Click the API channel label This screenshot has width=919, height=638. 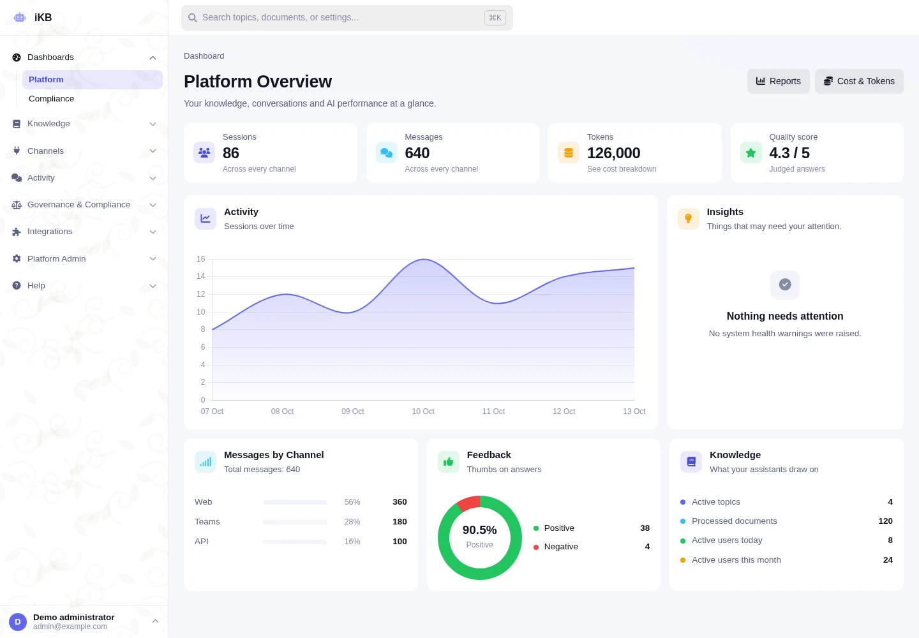pos(202,542)
